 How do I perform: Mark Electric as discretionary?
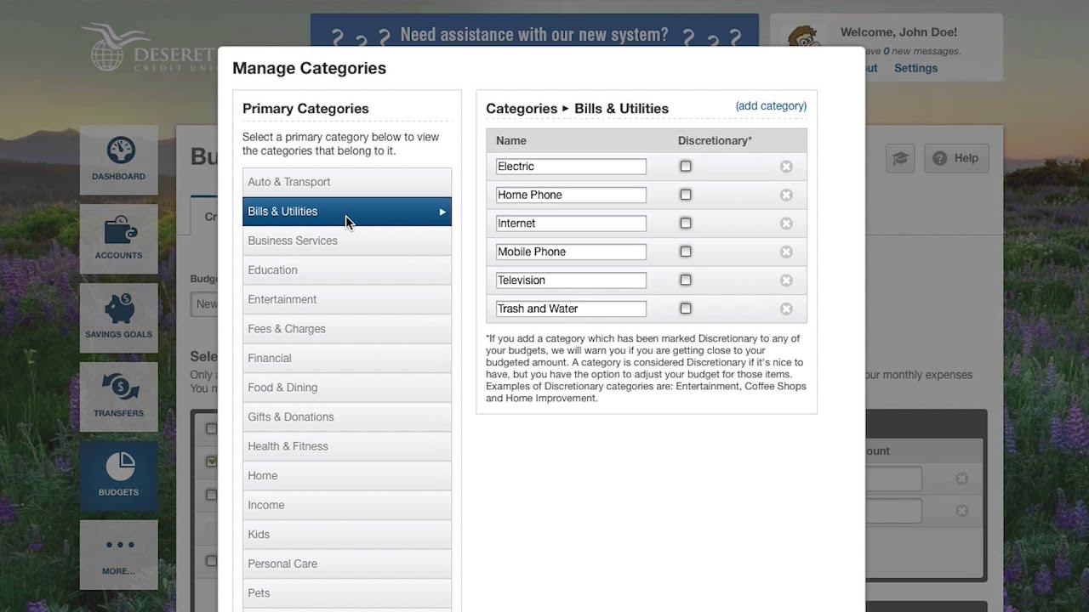686,167
